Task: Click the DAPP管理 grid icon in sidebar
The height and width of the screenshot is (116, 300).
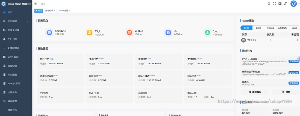Action: tap(4, 57)
